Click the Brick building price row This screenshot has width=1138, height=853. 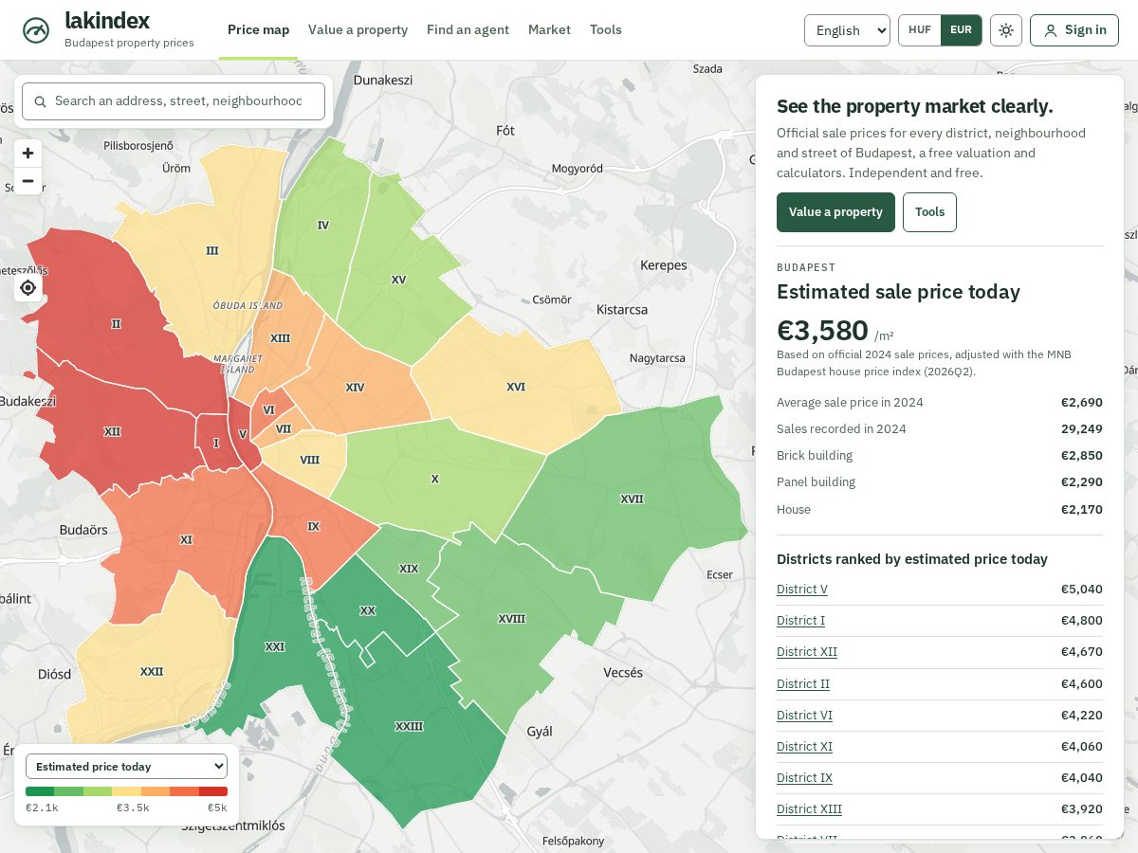pos(940,456)
